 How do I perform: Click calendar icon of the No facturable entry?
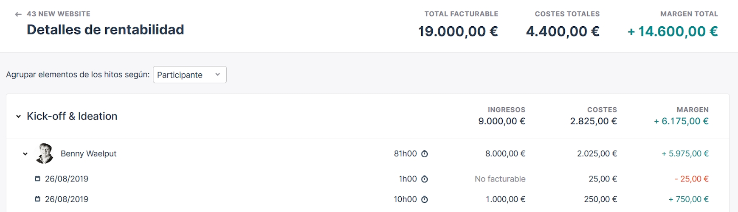(37, 179)
